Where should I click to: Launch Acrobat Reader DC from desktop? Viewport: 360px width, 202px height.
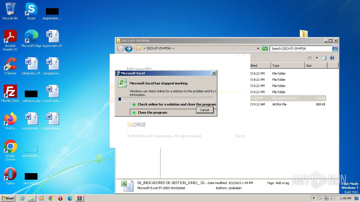click(10, 40)
